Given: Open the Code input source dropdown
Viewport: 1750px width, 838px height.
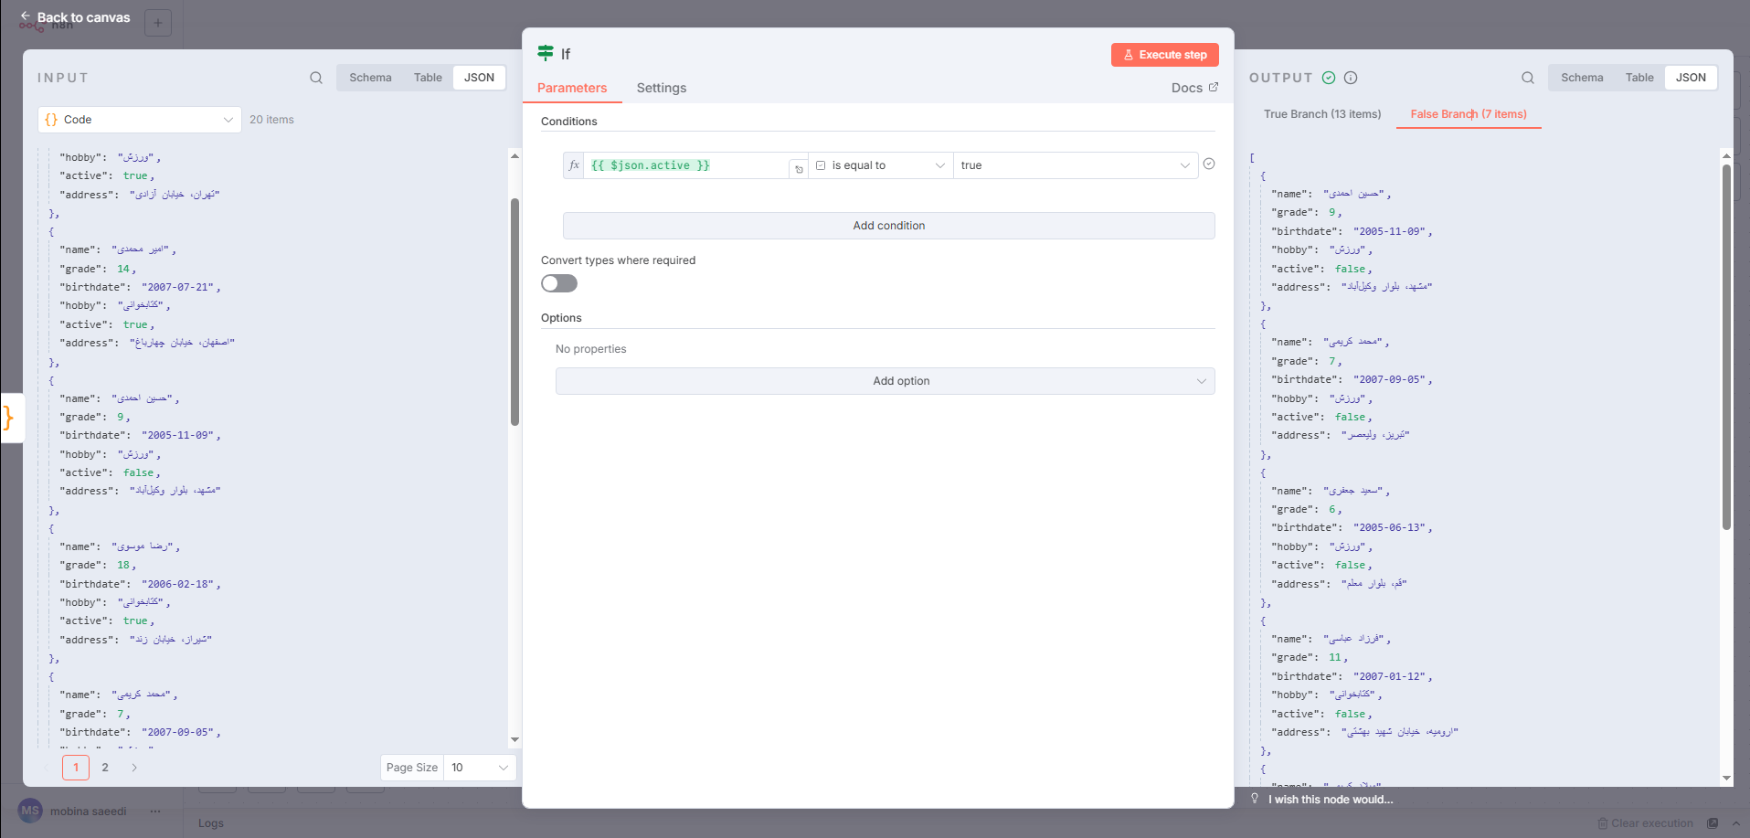Looking at the screenshot, I should pos(140,120).
